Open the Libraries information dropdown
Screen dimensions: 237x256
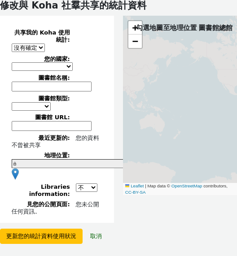click(x=87, y=187)
